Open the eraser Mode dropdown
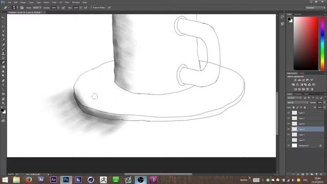Viewport: 327px width, 184px height. coord(37,8)
